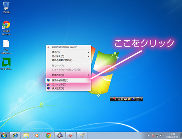This screenshot has height=139, width=182.
Task: Open Google Chrome from the taskbar
Action: [x=48, y=135]
